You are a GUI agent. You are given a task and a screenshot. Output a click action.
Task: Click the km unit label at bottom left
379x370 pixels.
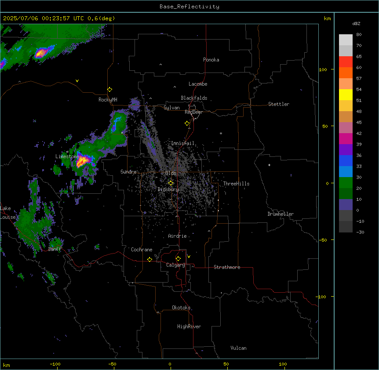7,365
